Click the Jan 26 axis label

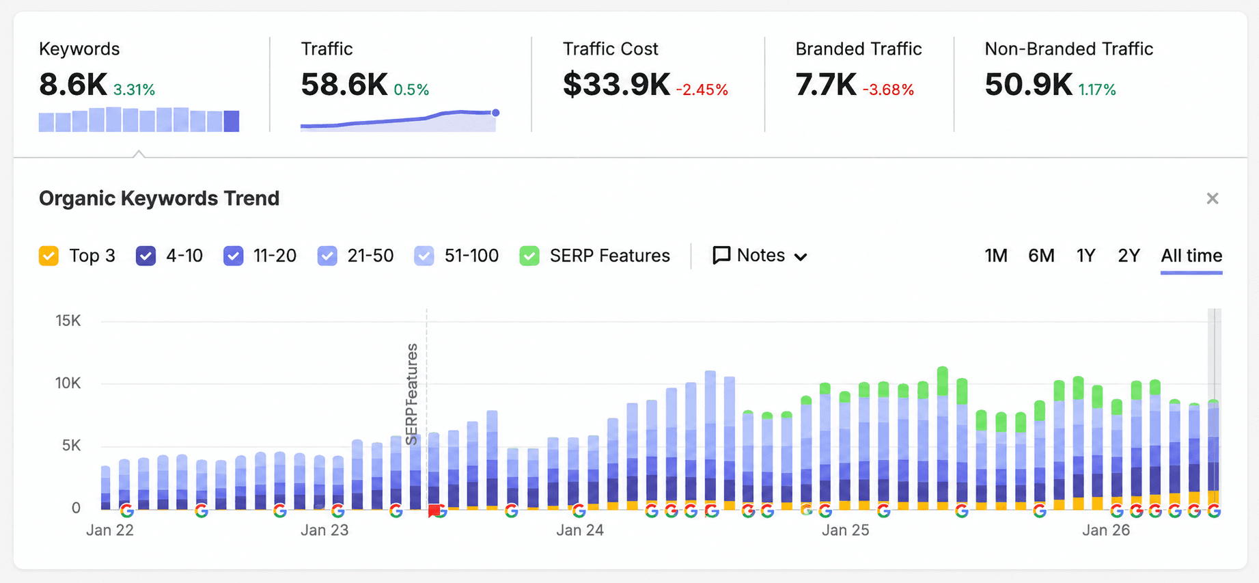(x=1106, y=530)
